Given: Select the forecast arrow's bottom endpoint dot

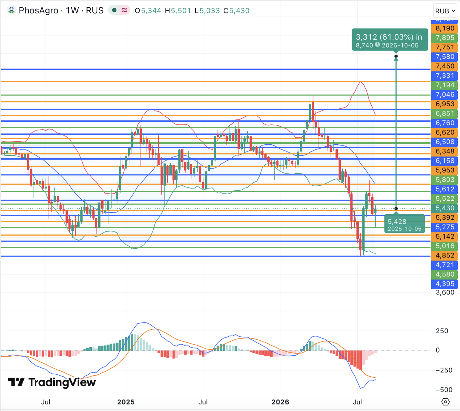Looking at the screenshot, I should pyautogui.click(x=396, y=208).
